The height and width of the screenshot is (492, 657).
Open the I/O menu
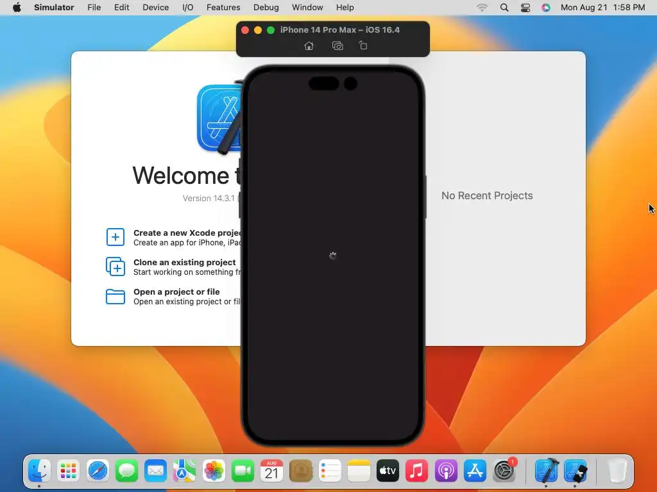188,7
